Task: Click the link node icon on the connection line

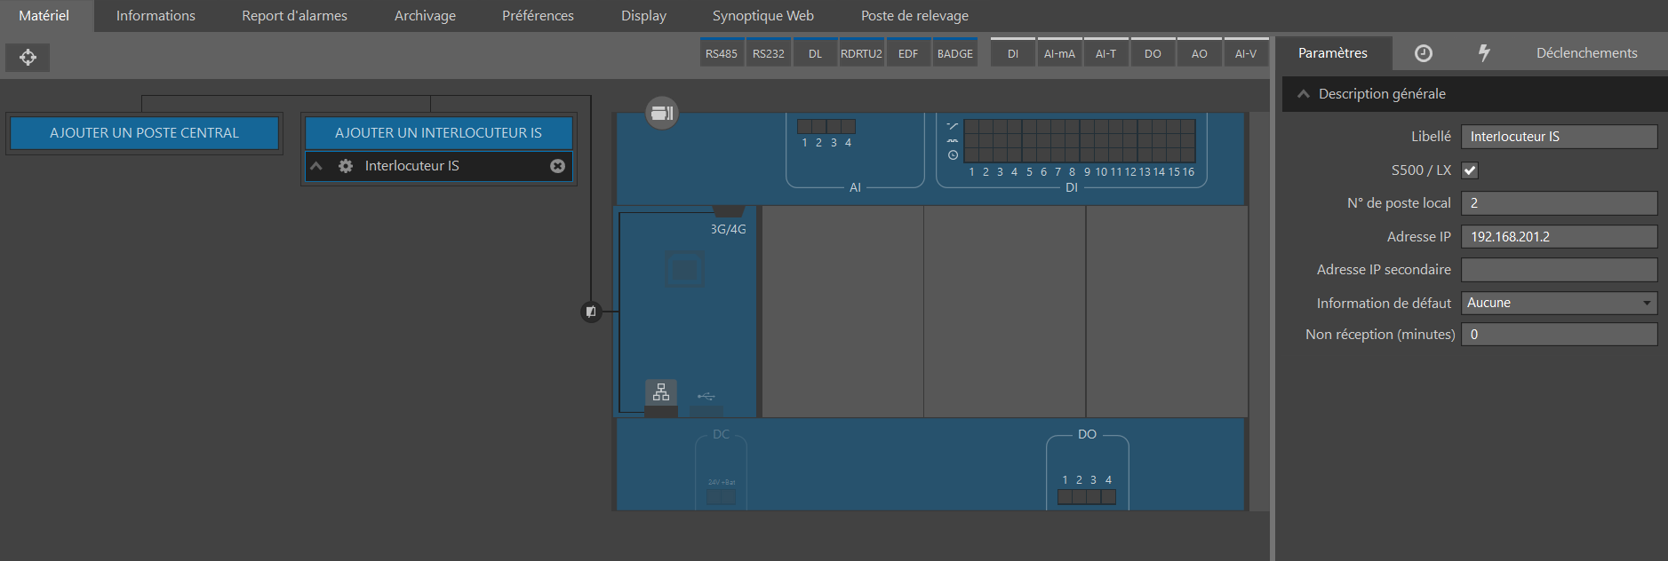Action: (x=591, y=312)
